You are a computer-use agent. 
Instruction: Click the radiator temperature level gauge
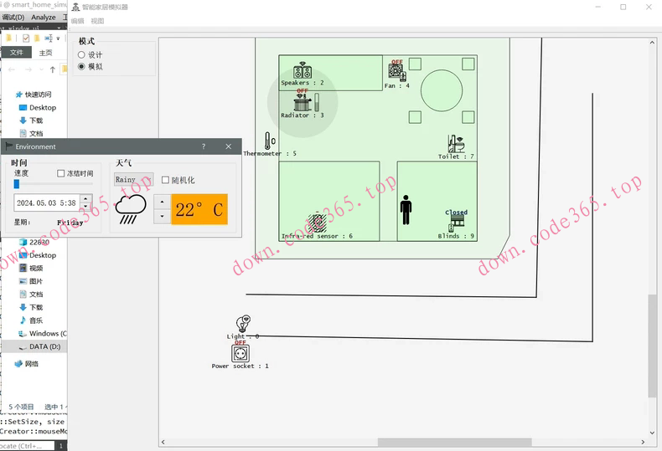point(317,102)
